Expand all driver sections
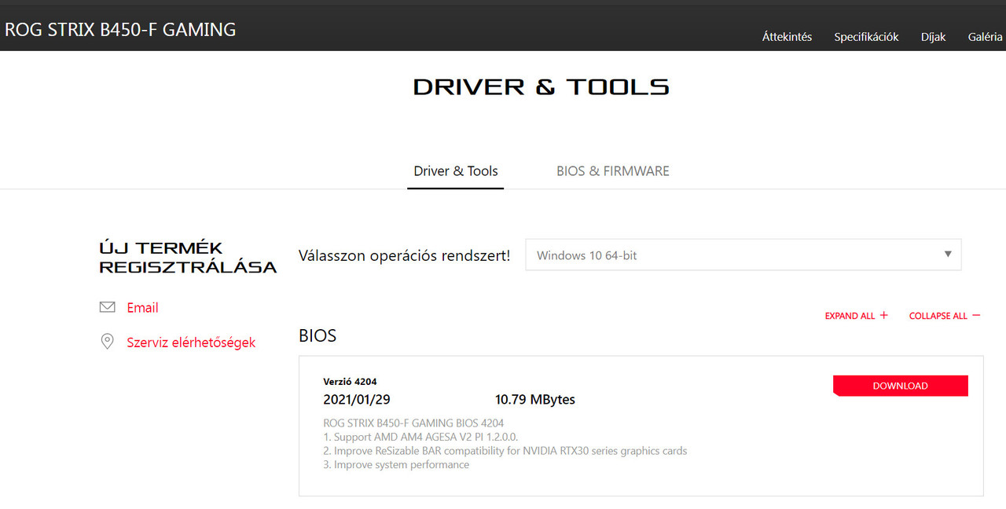 click(x=857, y=316)
